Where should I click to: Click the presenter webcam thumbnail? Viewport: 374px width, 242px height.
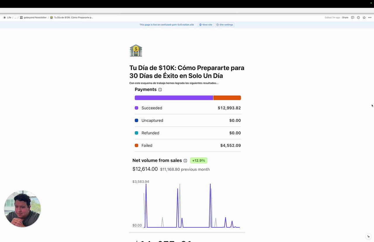22,209
